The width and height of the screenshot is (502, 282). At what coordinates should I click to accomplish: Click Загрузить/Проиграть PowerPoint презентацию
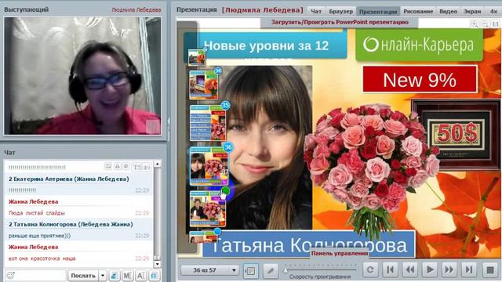coord(340,22)
